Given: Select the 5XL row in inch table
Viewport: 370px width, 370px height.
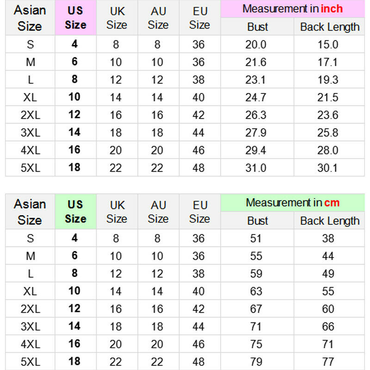Looking at the screenshot, I should pyautogui.click(x=185, y=168).
